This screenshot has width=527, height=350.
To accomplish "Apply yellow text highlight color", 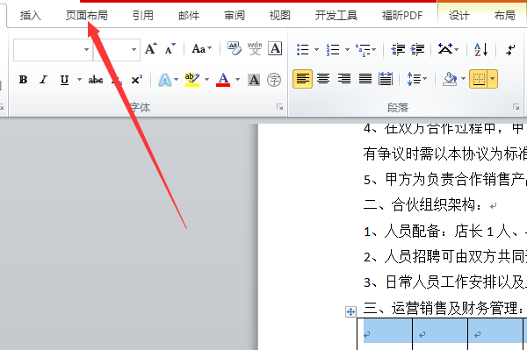I will click(x=192, y=80).
